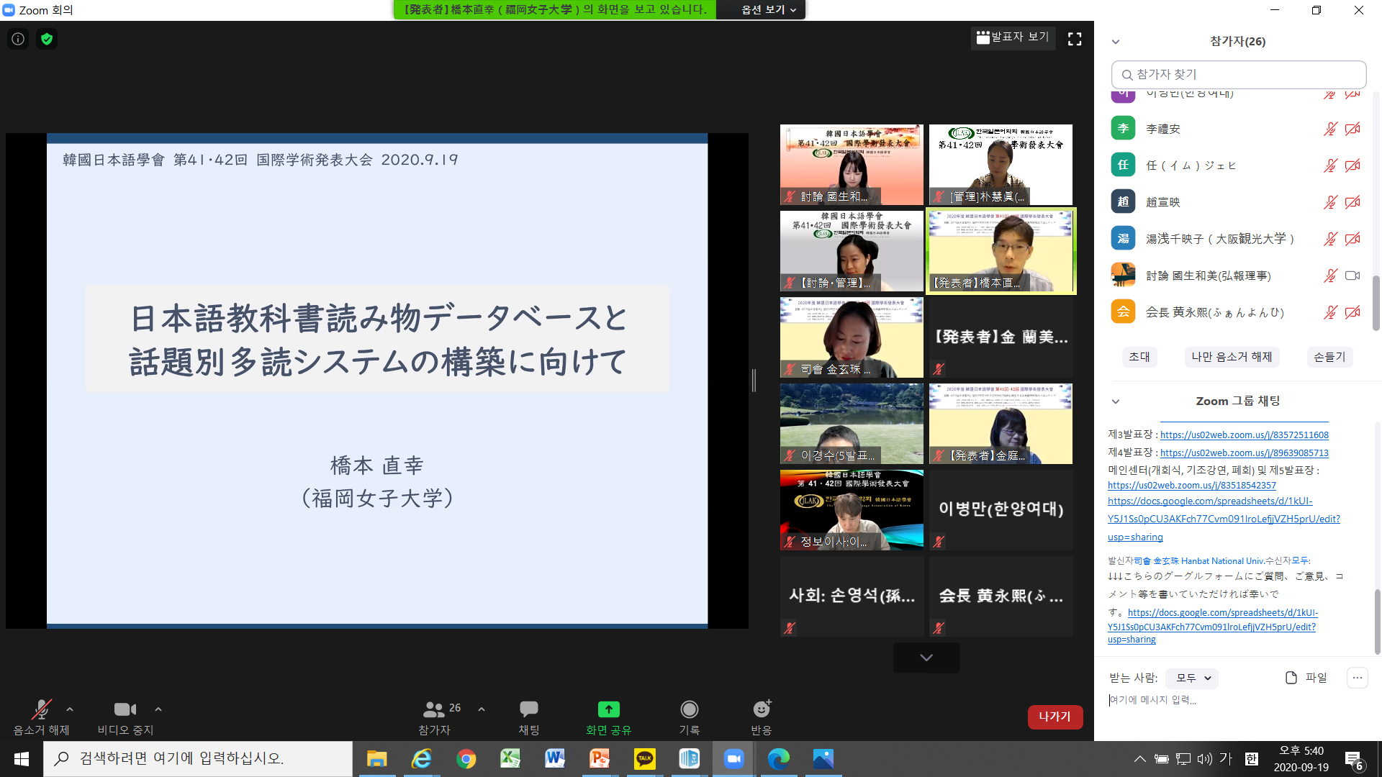Open meeting information icon
The image size is (1382, 777).
tap(18, 39)
